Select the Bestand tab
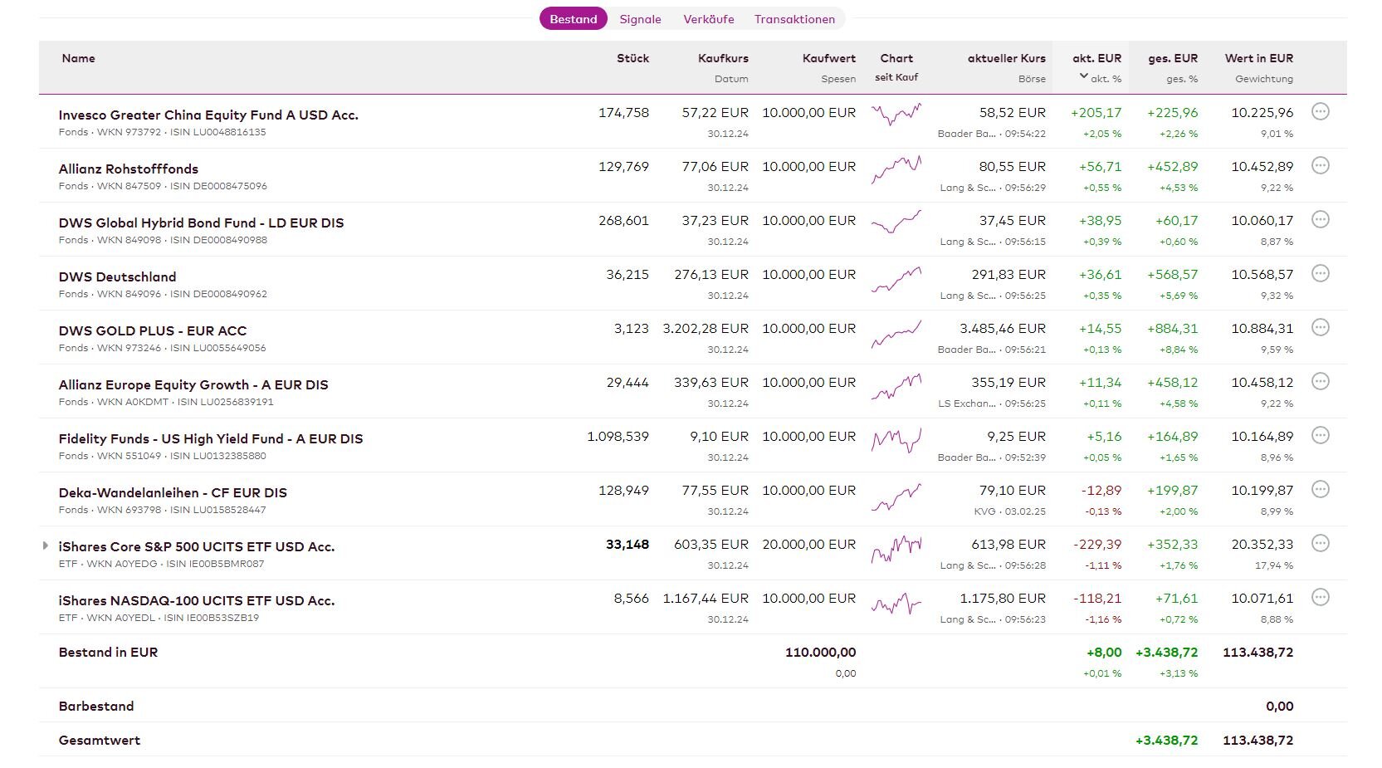 (x=573, y=19)
